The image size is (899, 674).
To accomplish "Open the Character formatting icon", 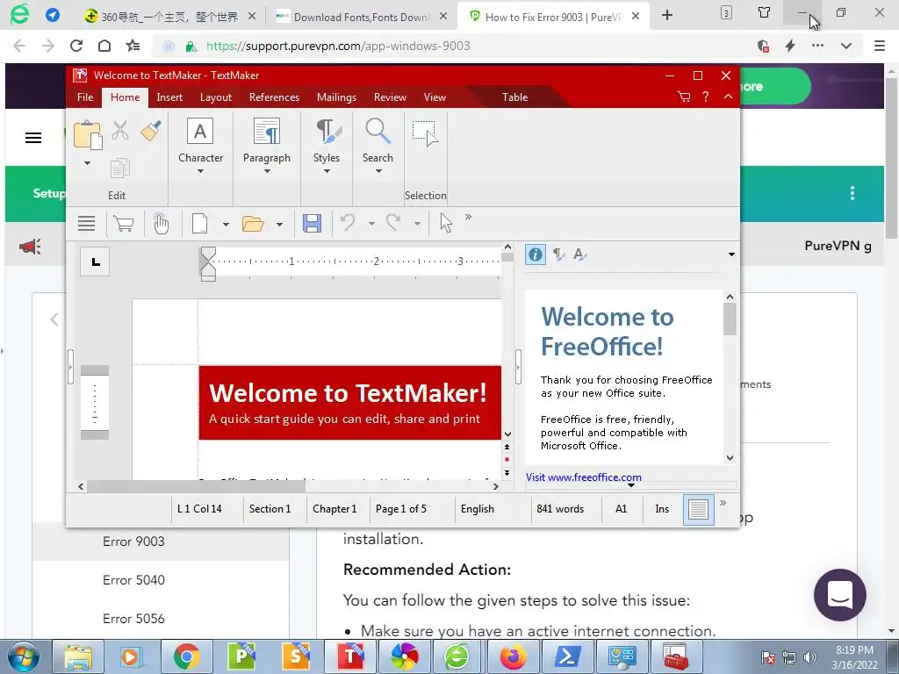I will pyautogui.click(x=200, y=132).
